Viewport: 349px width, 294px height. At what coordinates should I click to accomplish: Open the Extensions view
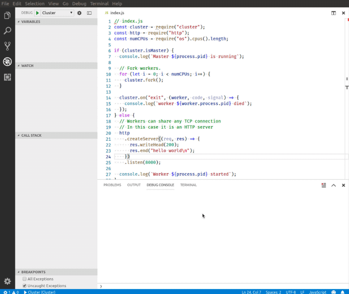[x=7, y=77]
